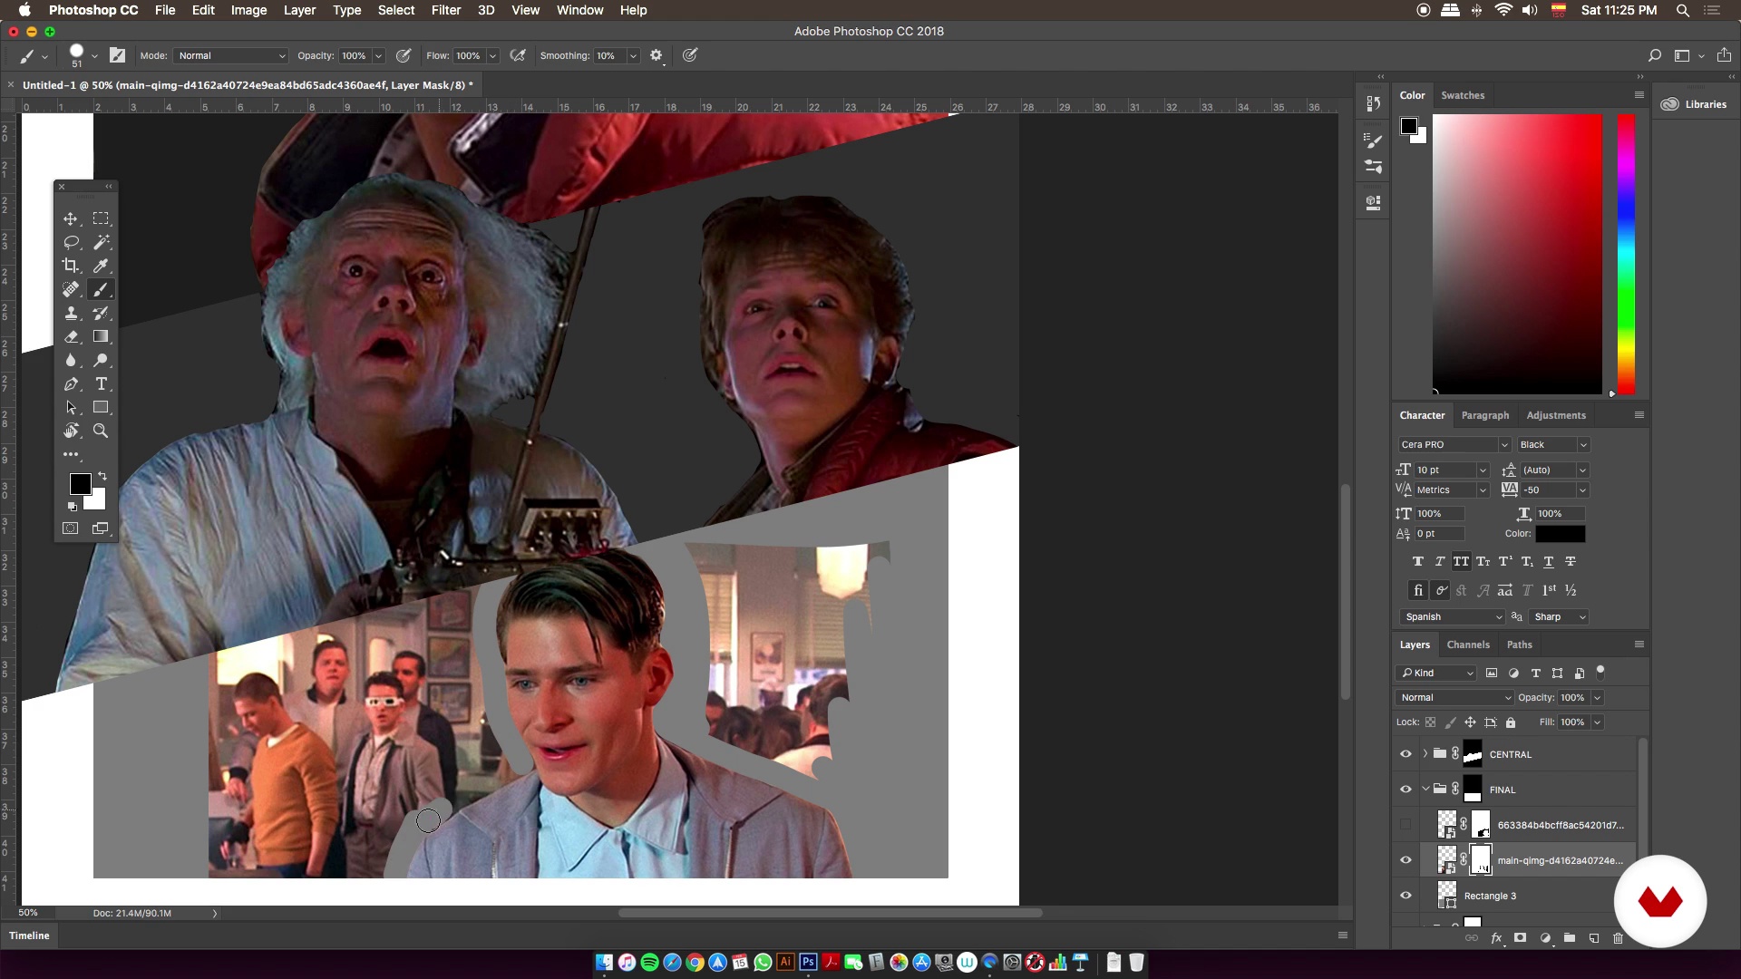Viewport: 1741px width, 979px height.
Task: Select the Eyedropper tool
Action: point(101,266)
